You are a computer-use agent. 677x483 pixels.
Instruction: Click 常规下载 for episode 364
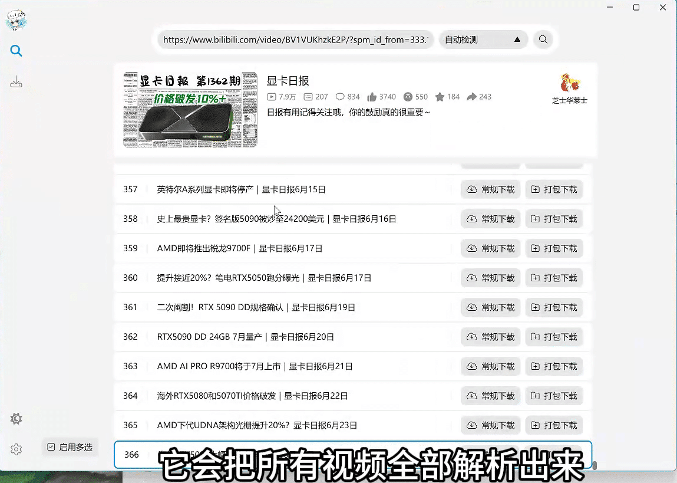click(x=490, y=396)
